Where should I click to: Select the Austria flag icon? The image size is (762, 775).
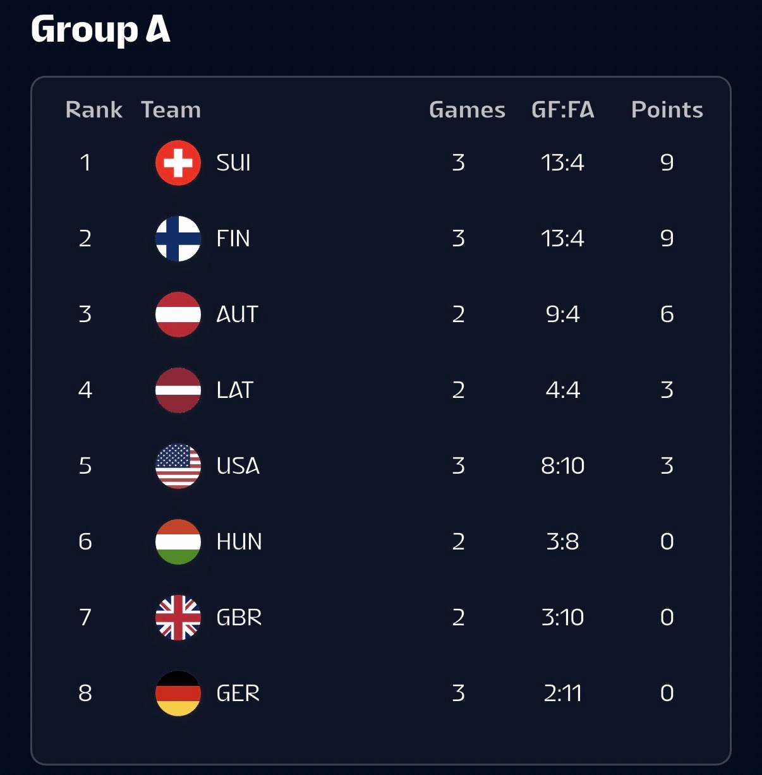(178, 315)
